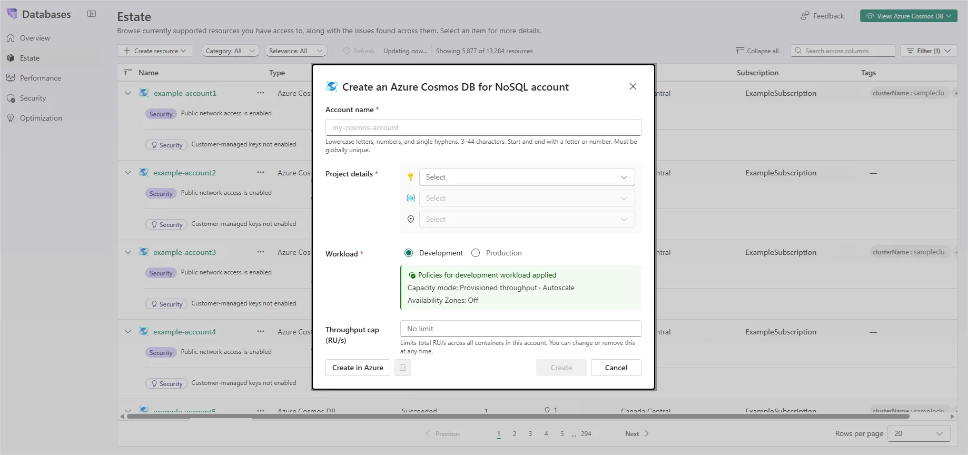Screen dimensions: 968x455
Task: Open the Rows per page dropdown
Action: (x=918, y=433)
